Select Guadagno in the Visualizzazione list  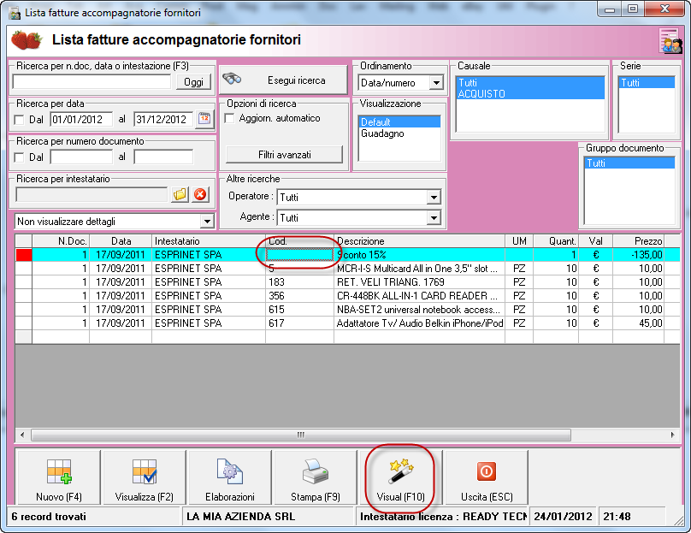tap(399, 133)
